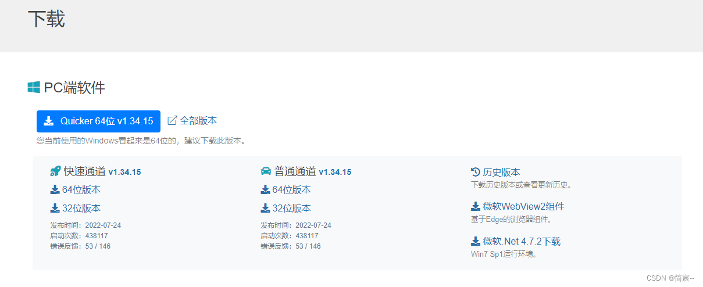This screenshot has width=703, height=287.
Task: Click the rocket icon of 快速通道
Action: coord(56,171)
